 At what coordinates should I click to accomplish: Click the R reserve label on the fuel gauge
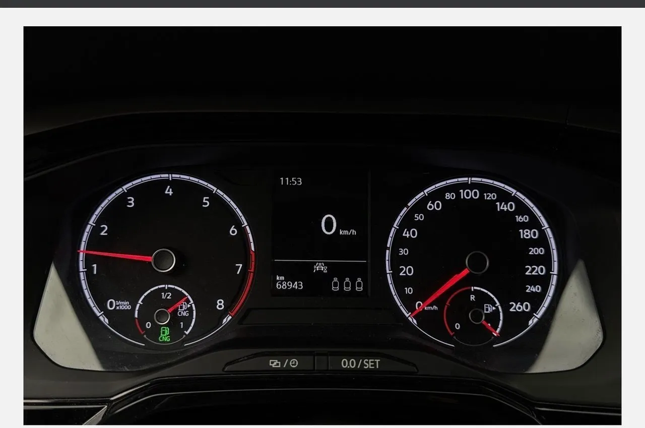pyautogui.click(x=472, y=298)
